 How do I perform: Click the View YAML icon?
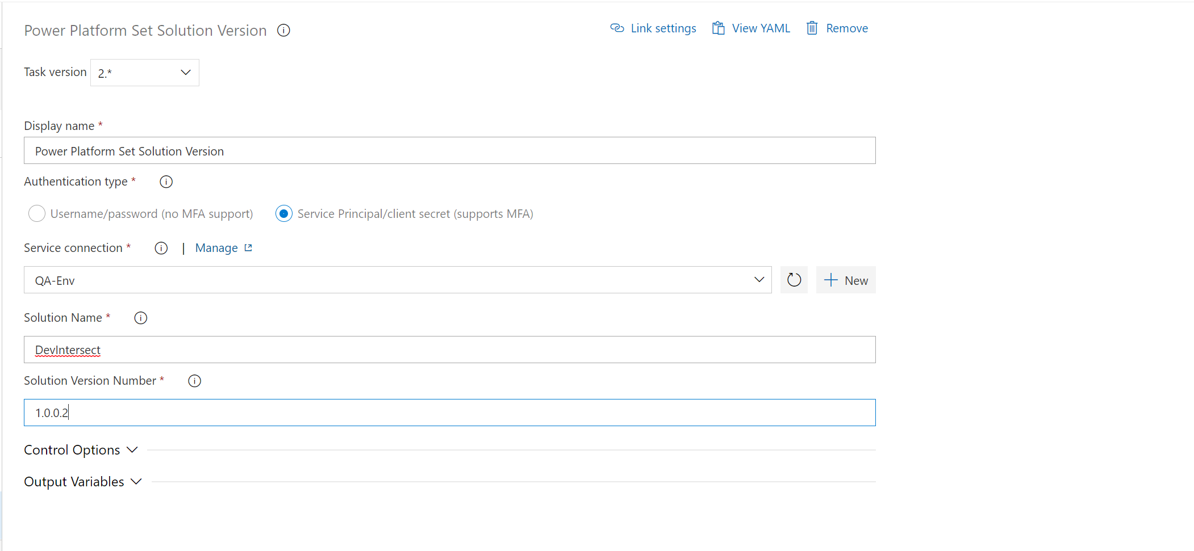717,28
